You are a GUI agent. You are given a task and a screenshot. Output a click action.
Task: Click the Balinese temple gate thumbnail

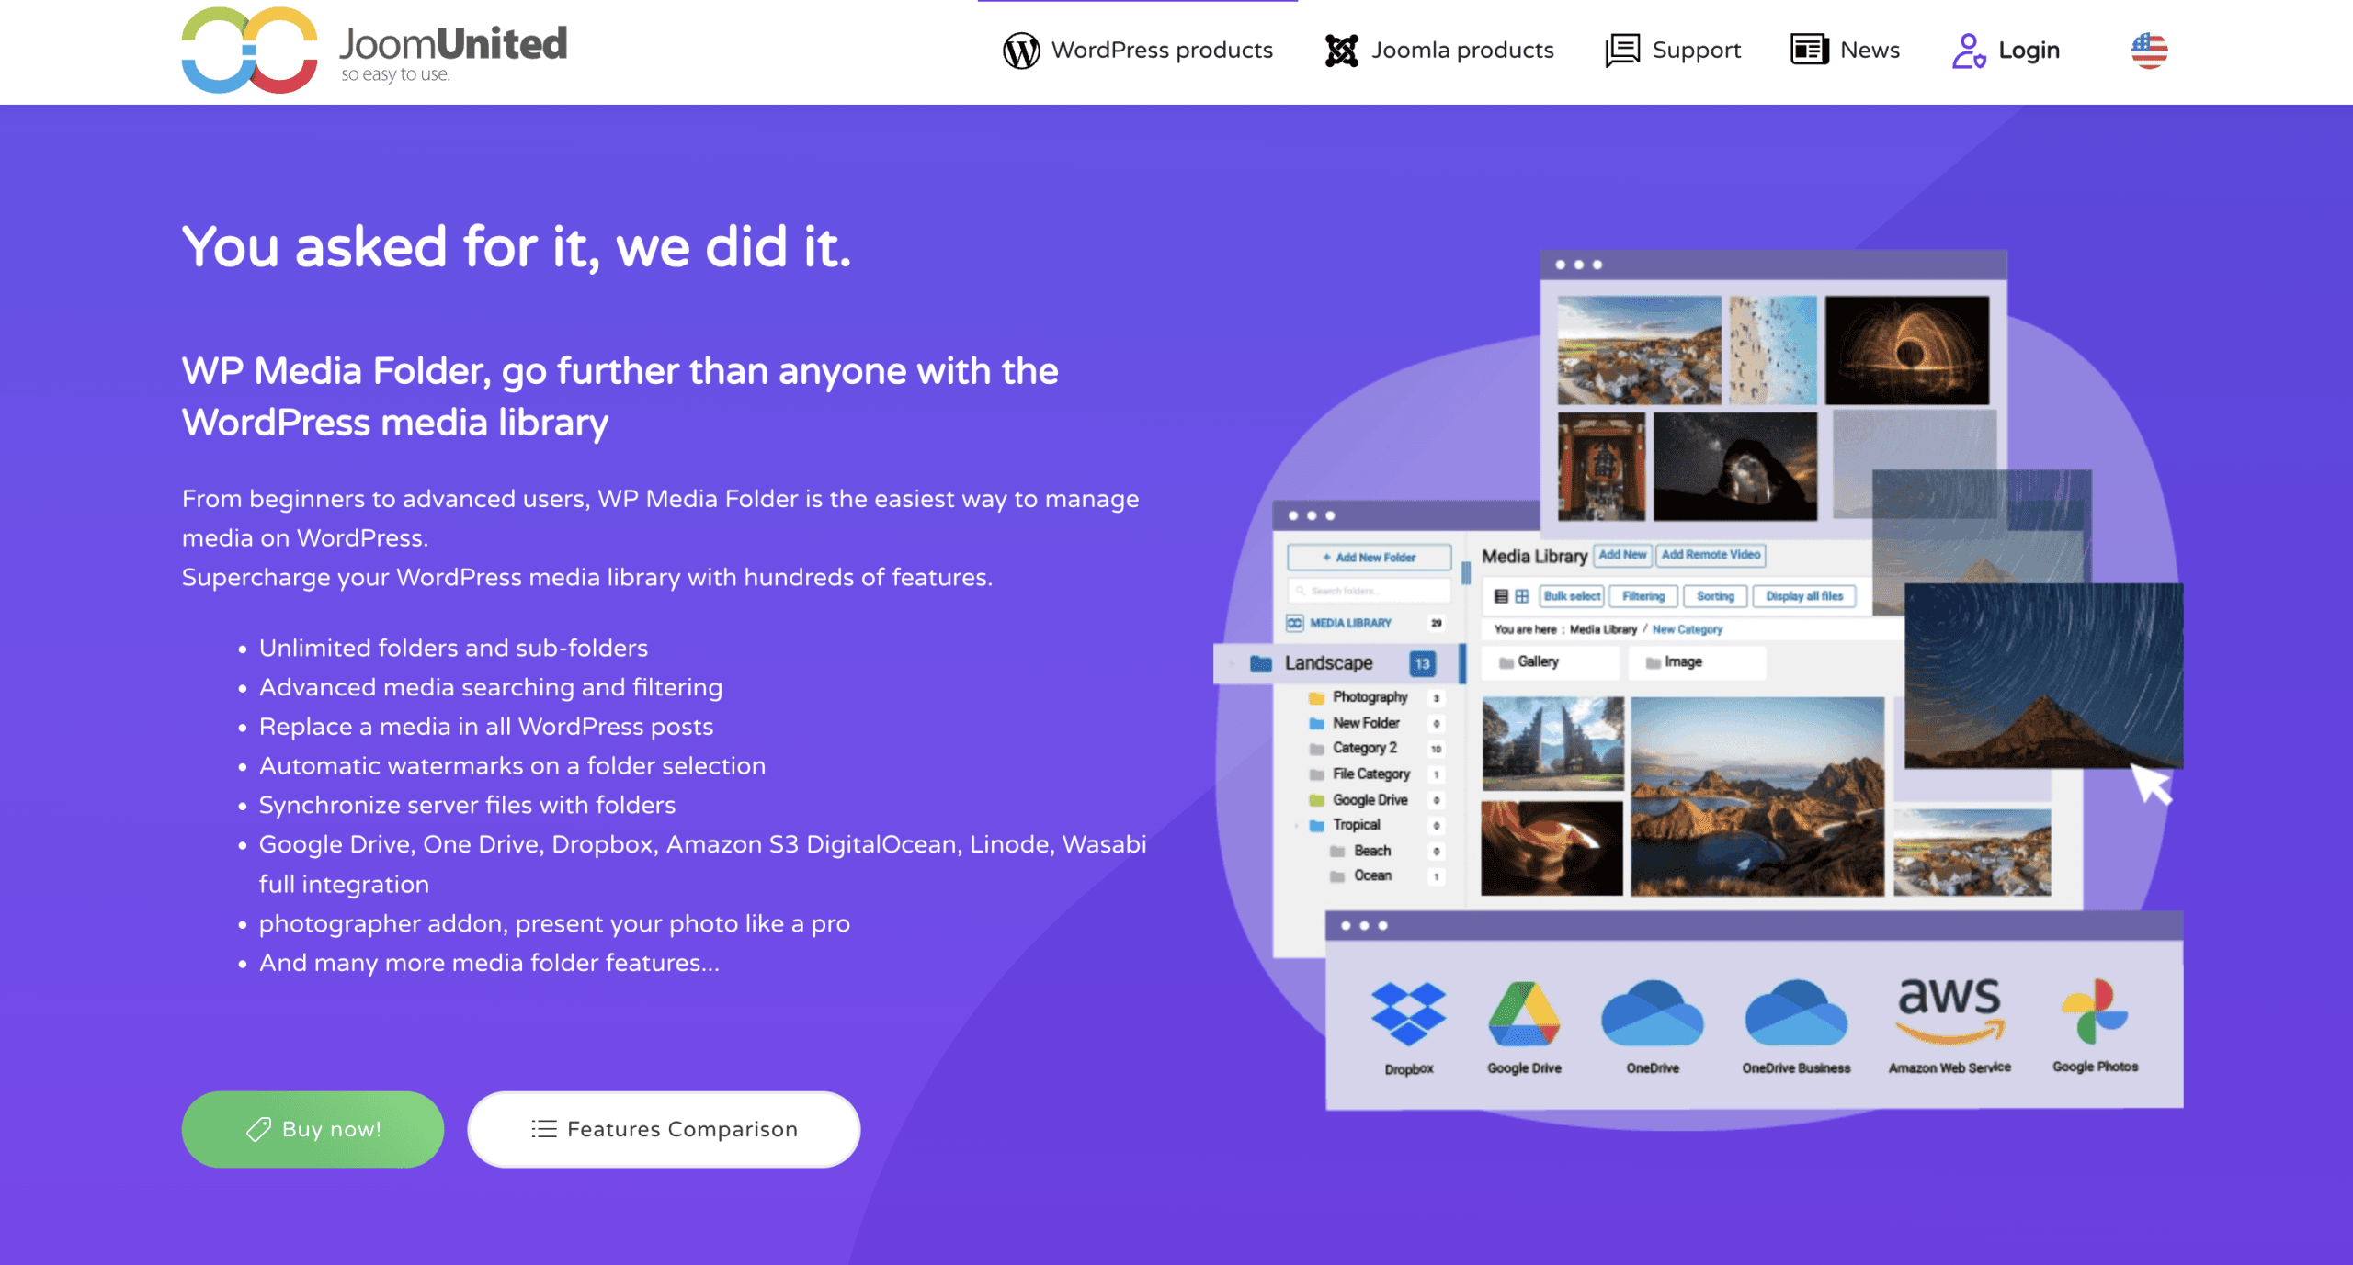click(x=1552, y=743)
